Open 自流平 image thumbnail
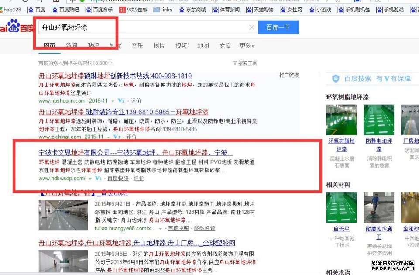419x275 pixels. pyautogui.click(x=341, y=208)
